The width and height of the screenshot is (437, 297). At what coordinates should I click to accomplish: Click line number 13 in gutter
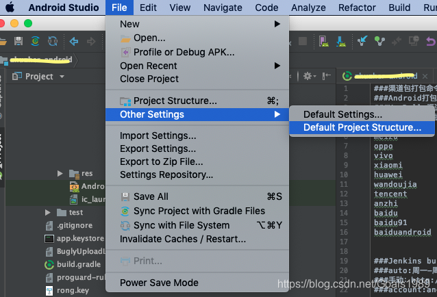click(x=344, y=203)
